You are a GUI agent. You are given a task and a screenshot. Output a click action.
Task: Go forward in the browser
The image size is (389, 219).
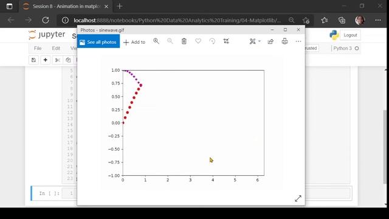pyautogui.click(x=29, y=20)
